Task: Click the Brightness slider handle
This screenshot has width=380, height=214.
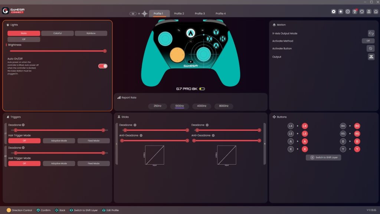Action: pos(105,51)
